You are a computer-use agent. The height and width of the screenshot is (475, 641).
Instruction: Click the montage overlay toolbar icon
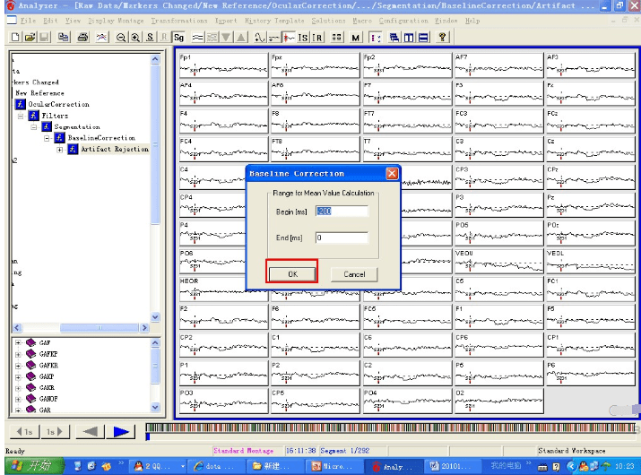tap(102, 38)
